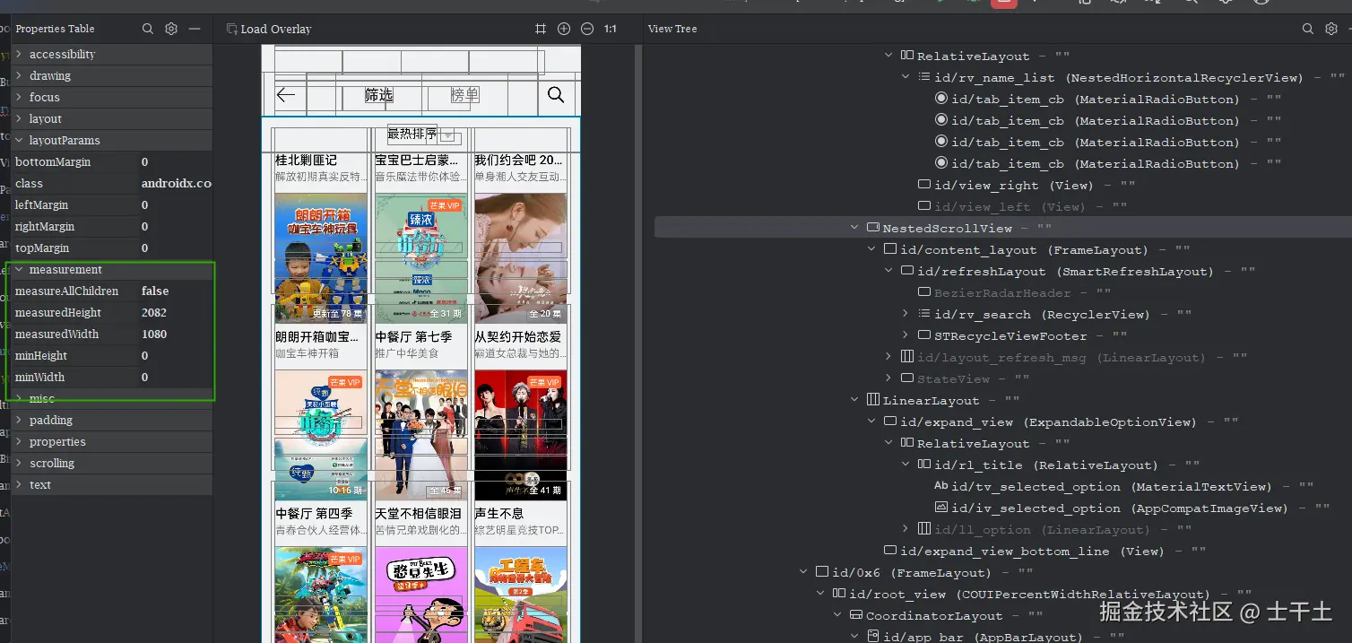Expand the misc properties section
This screenshot has height=643, width=1352.
tap(20, 399)
